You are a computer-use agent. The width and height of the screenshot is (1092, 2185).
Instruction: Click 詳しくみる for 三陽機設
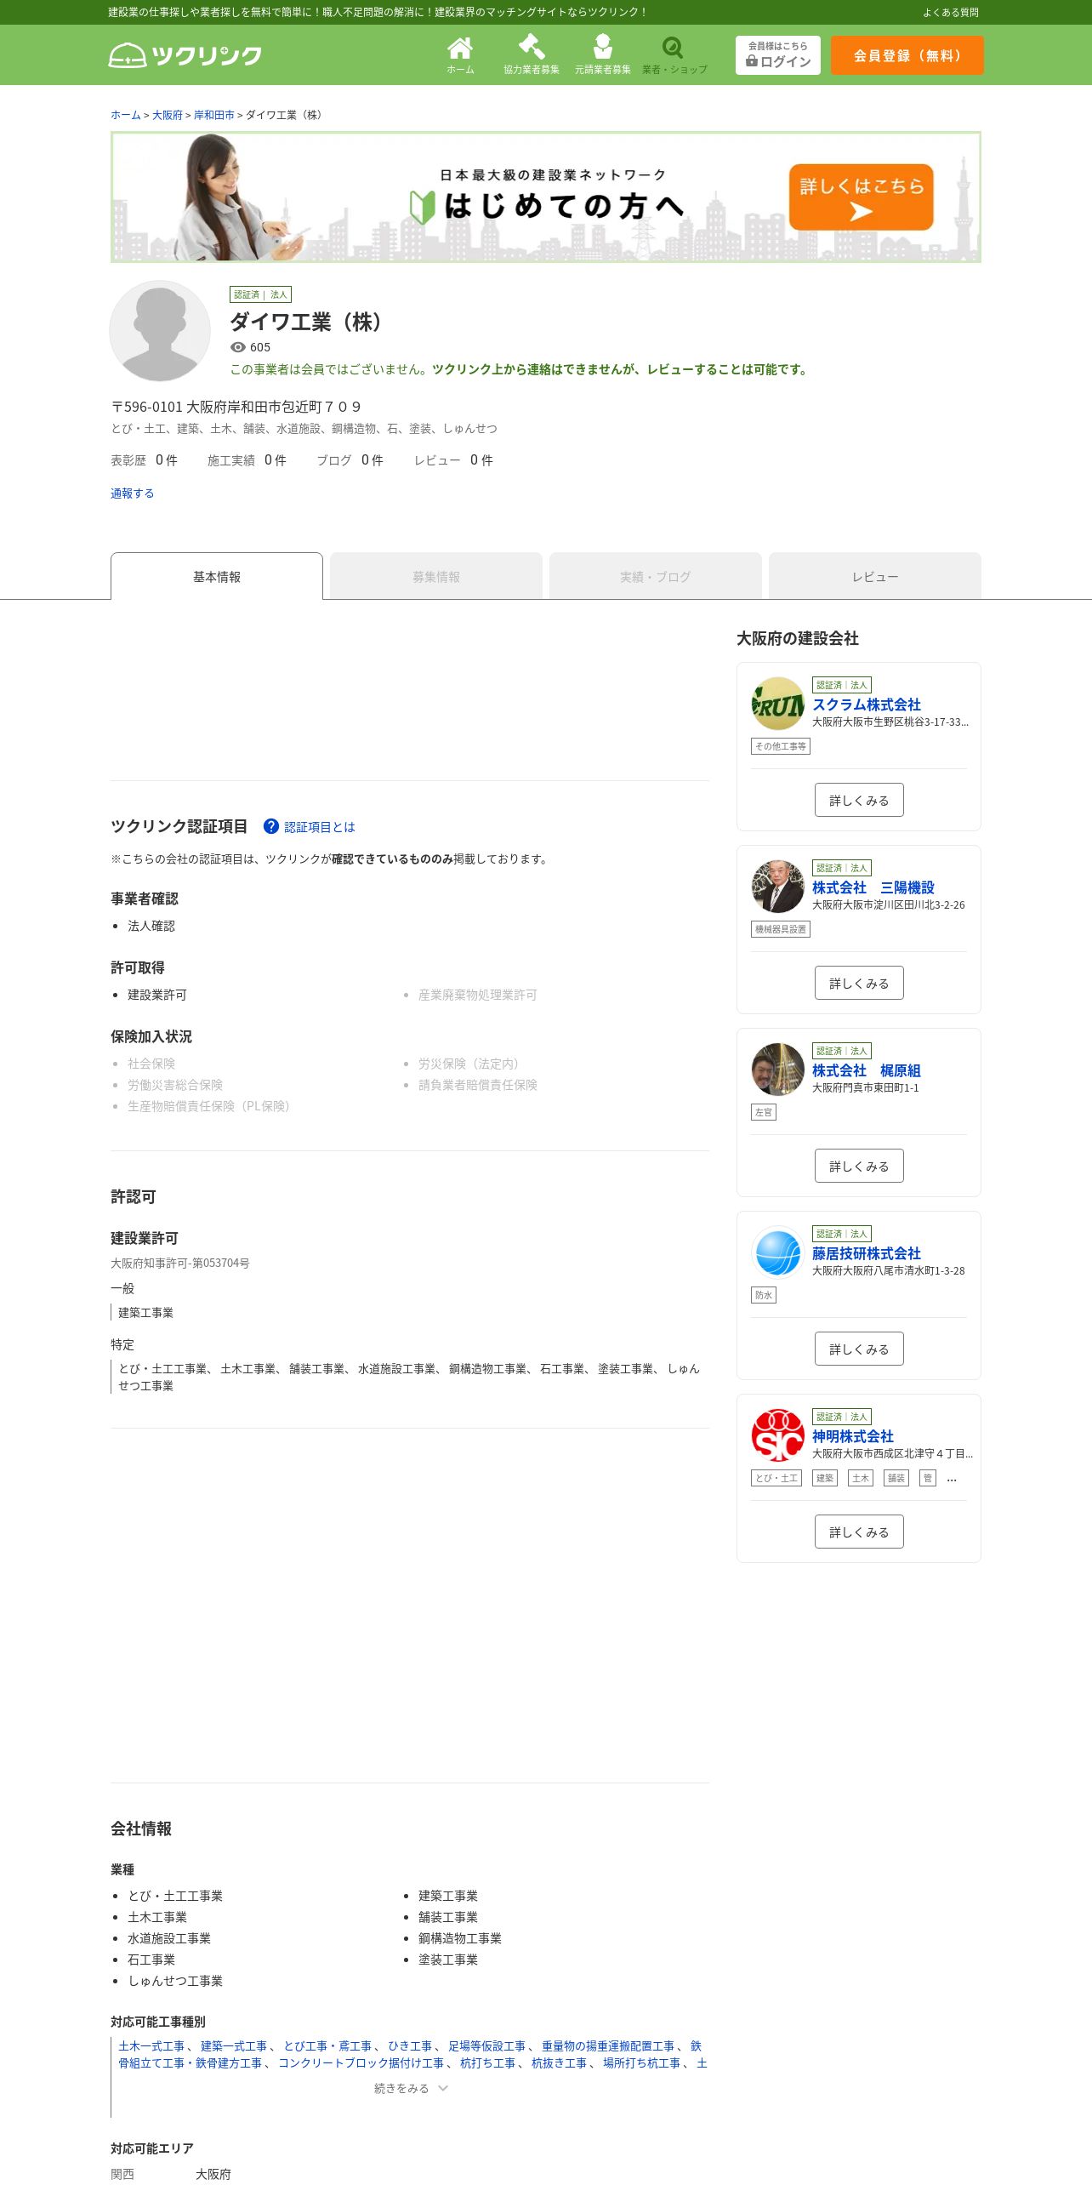(x=859, y=983)
